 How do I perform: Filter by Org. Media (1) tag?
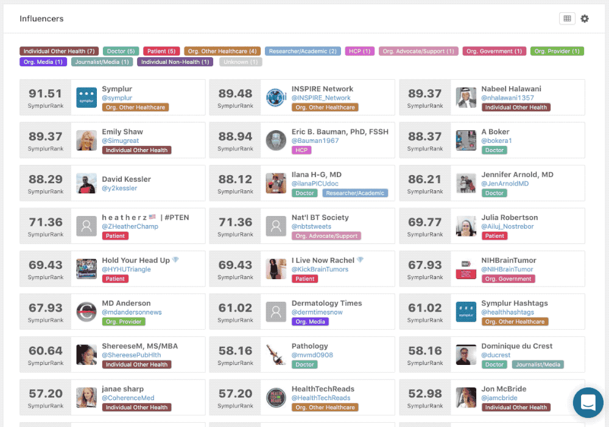pos(43,62)
